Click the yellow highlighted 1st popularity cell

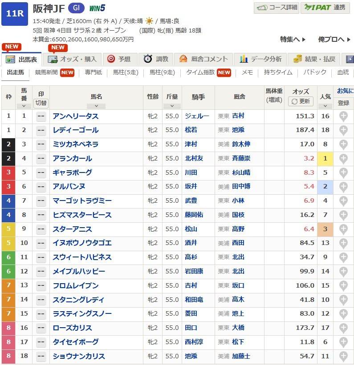pos(325,159)
